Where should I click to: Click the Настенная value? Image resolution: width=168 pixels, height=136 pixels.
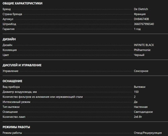tap(141, 107)
